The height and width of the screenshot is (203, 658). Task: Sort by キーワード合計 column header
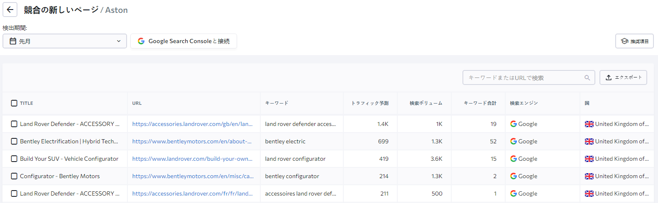pyautogui.click(x=480, y=103)
